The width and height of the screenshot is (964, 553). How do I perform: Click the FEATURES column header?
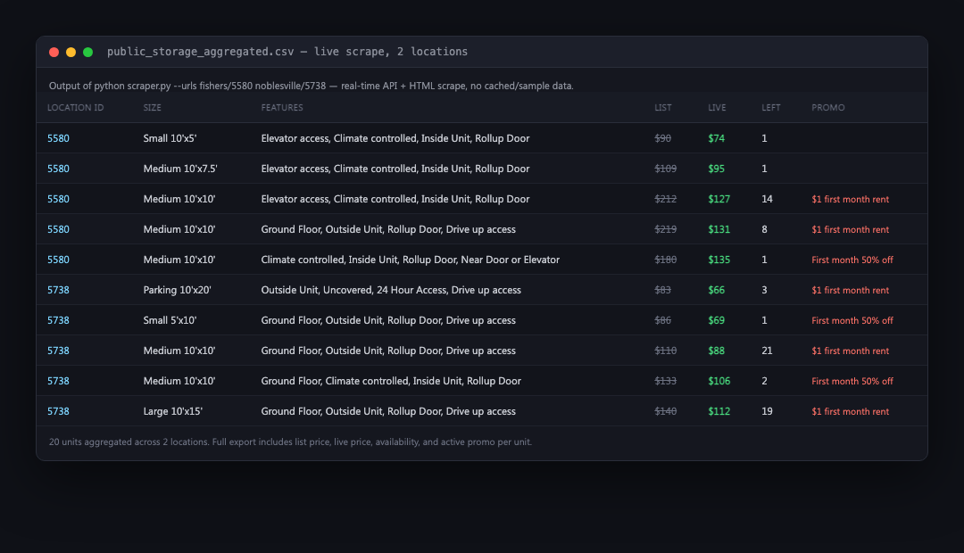282,108
